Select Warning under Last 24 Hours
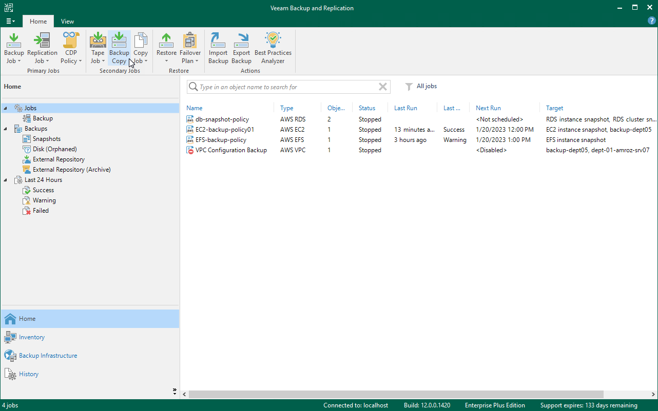Viewport: 658px width, 411px height. 44,200
